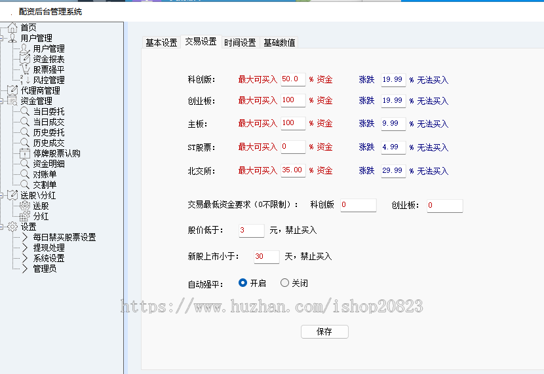Click the magnifier icon beside 历史委托
This screenshot has width=544, height=374.
click(x=25, y=132)
